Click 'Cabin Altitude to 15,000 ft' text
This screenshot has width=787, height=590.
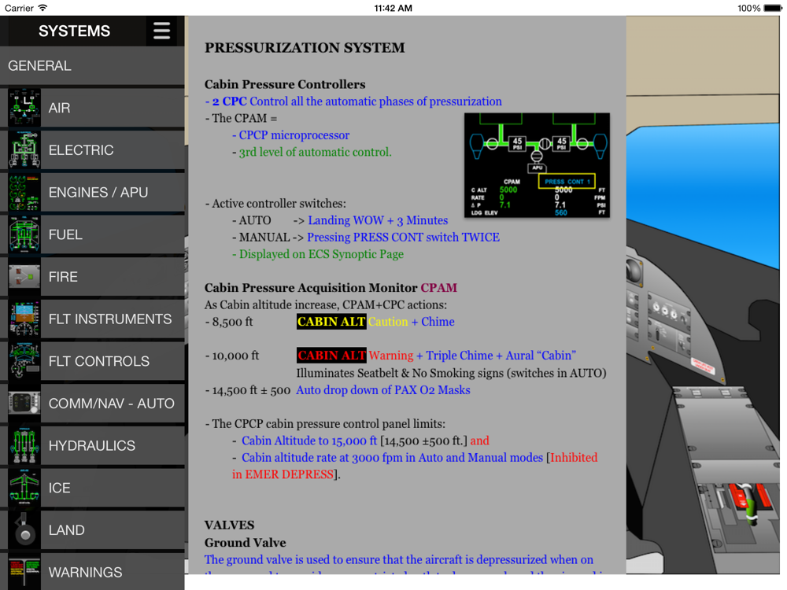309,441
